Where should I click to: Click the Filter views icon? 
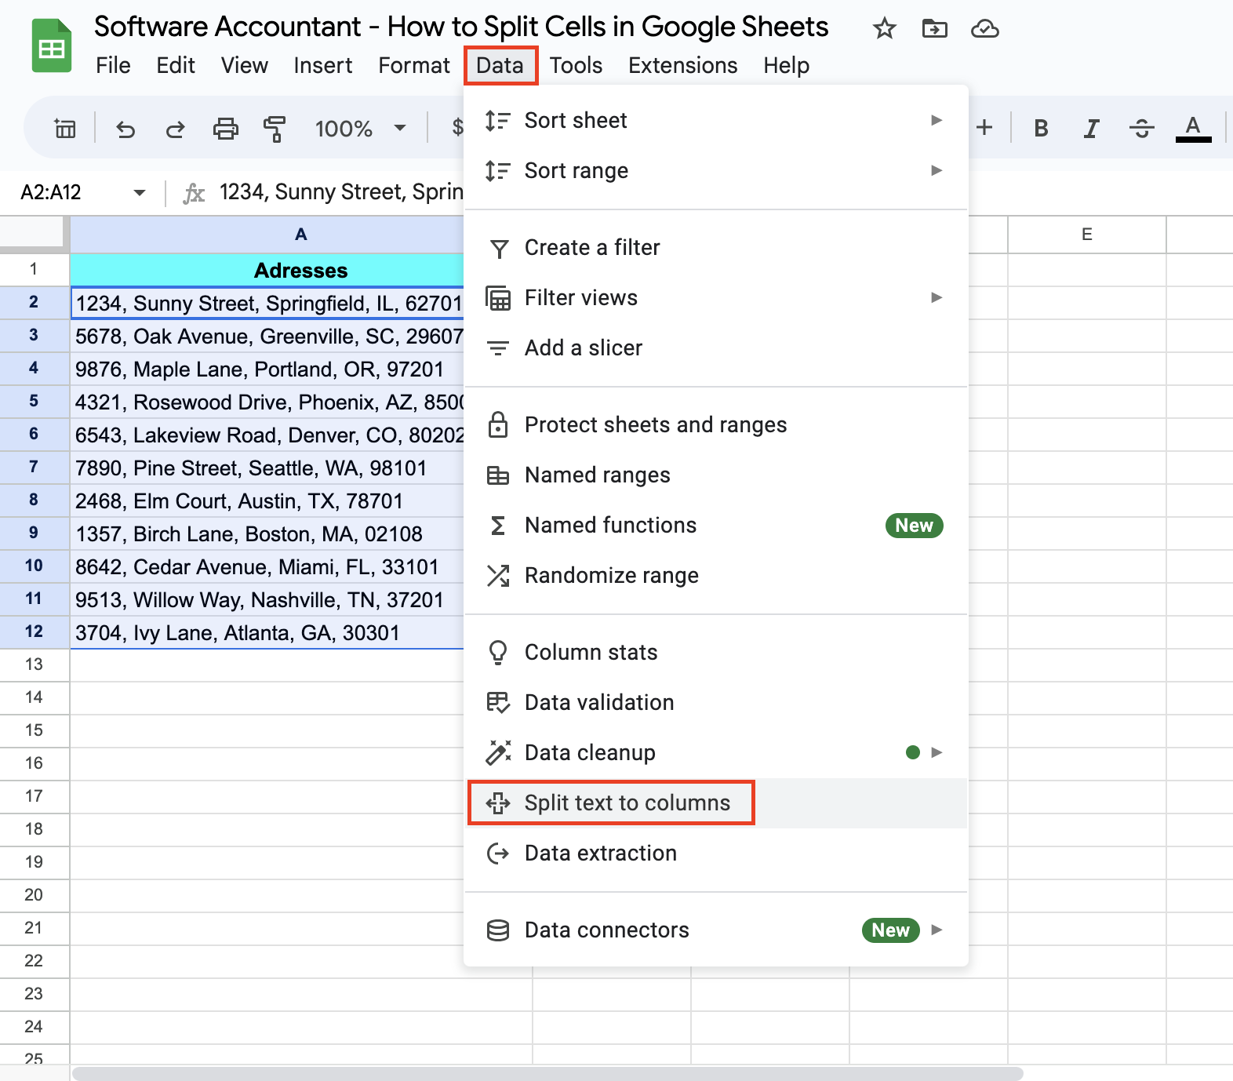pos(498,298)
